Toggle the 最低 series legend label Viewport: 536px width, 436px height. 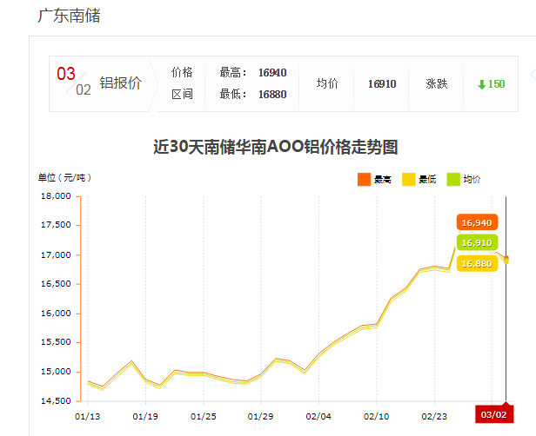tap(427, 180)
